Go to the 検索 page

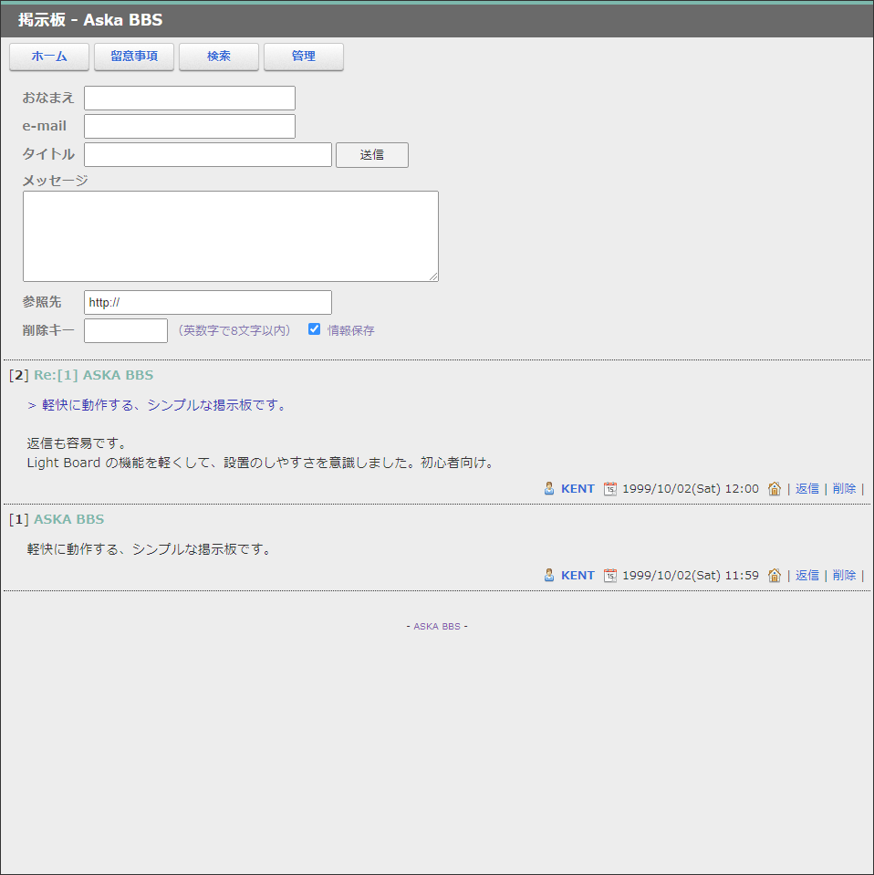[219, 57]
